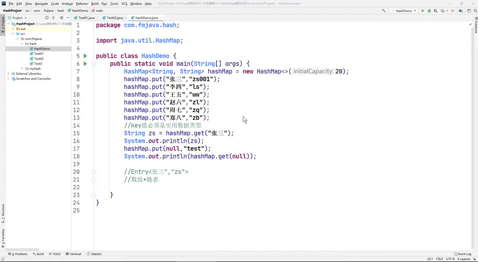Expand Scratches and Consoles node

[x=8, y=79]
